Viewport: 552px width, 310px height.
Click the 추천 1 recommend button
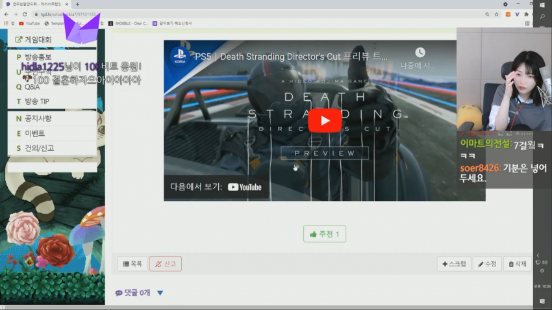325,234
